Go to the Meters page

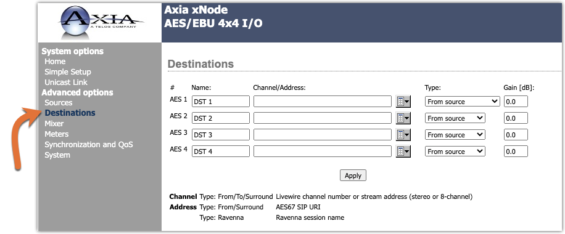[x=56, y=134]
